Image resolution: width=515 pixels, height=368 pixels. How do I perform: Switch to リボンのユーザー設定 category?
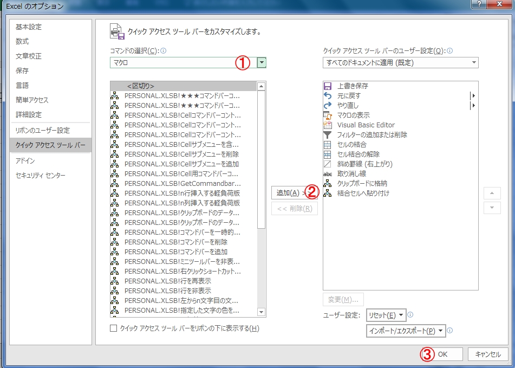36,130
